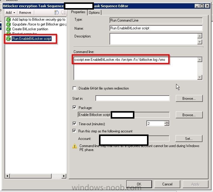Click green check icon beside Gpupdate step
This screenshot has width=213, height=192.
pos(8,24)
